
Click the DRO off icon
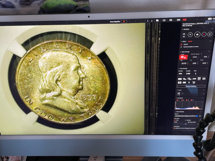189,79
